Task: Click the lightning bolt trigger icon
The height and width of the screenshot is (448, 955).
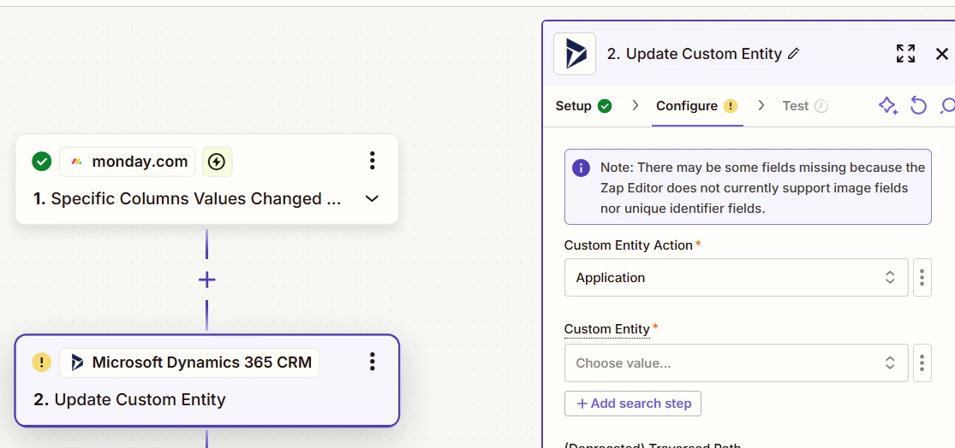Action: pyautogui.click(x=217, y=162)
